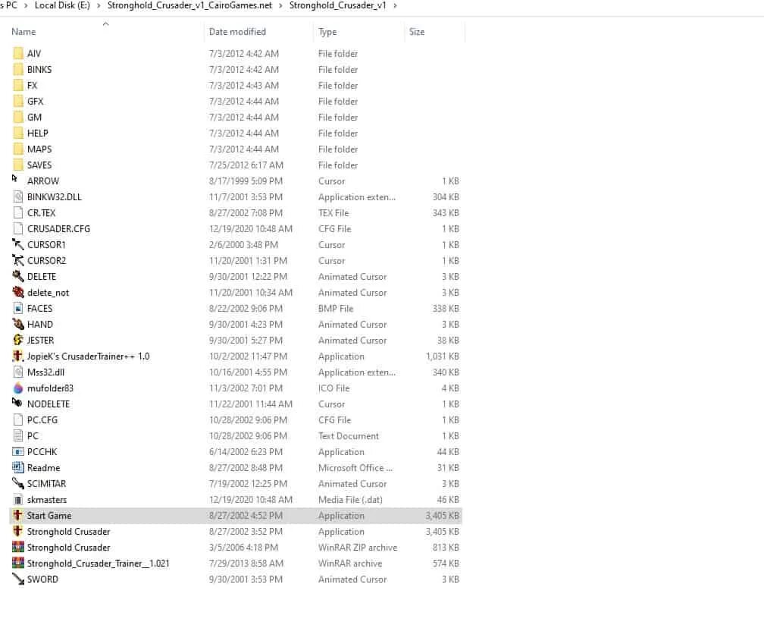Click the mufolder83 ICO file icon
Image resolution: width=764 pixels, height=644 pixels.
18,388
